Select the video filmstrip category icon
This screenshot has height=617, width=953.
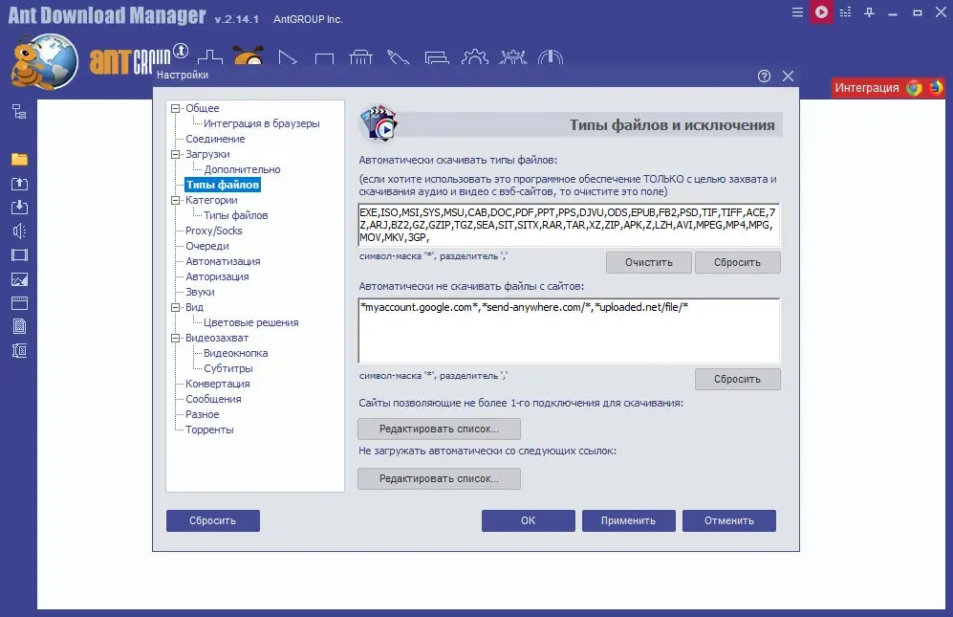pyautogui.click(x=19, y=255)
